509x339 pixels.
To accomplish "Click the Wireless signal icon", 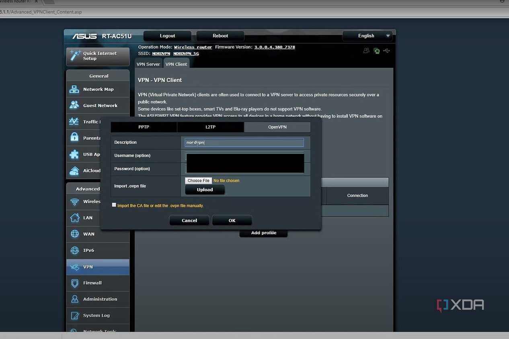I will [x=74, y=201].
